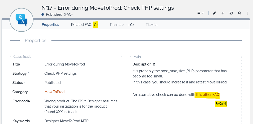The width and height of the screenshot is (253, 124).
Task: Open the 'this other FAQ' link
Action: coord(208,95)
